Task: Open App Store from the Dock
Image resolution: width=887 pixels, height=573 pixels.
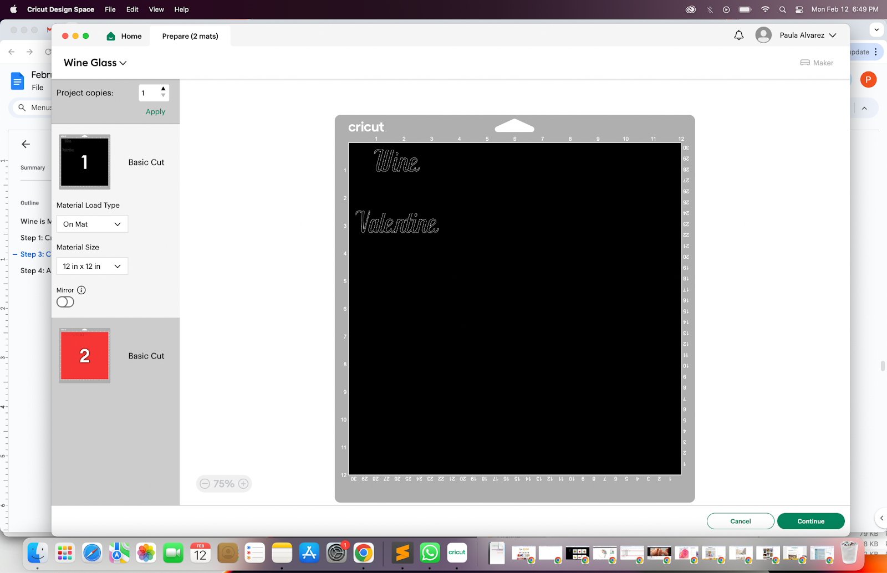Action: [x=309, y=552]
